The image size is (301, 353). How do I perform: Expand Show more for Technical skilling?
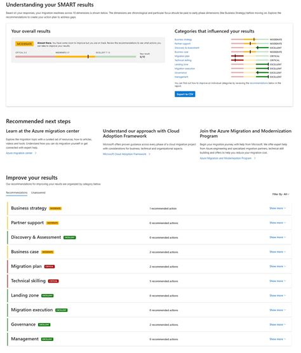(x=278, y=281)
